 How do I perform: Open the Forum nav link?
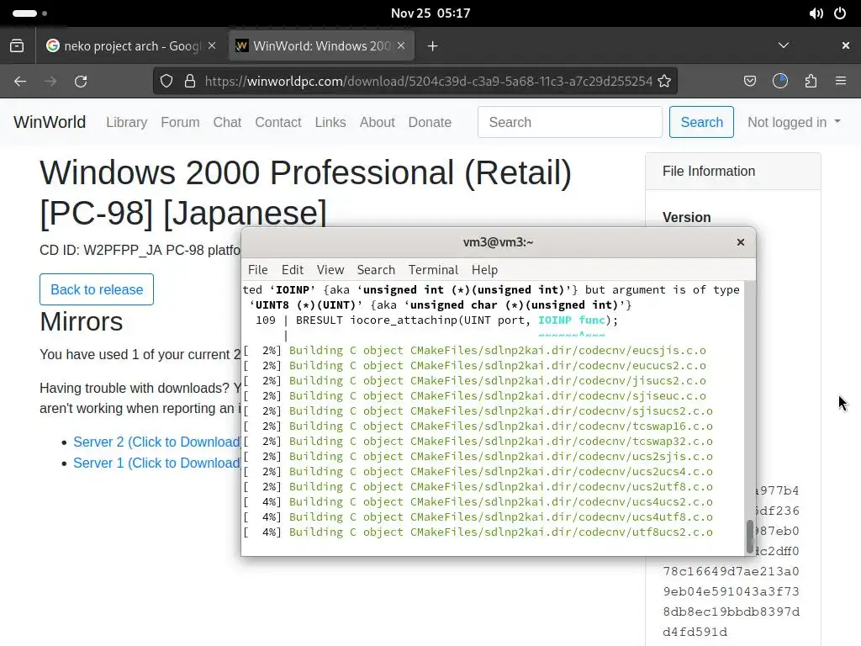(x=180, y=122)
